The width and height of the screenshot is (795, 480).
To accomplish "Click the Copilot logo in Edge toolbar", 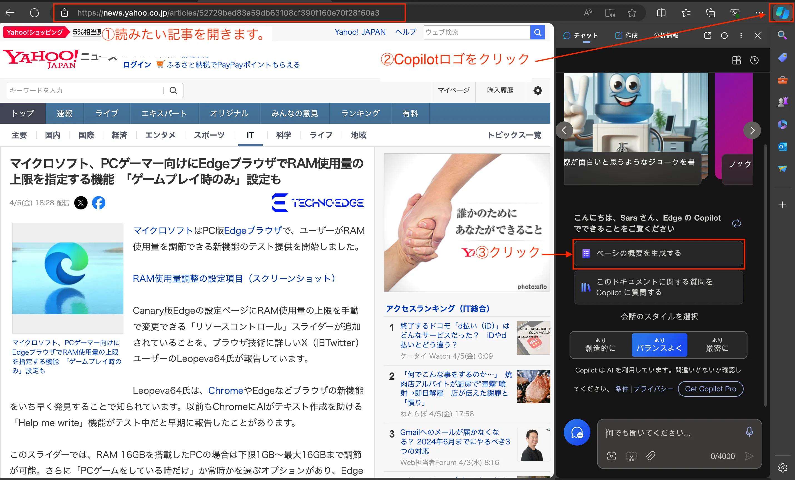I will (782, 13).
